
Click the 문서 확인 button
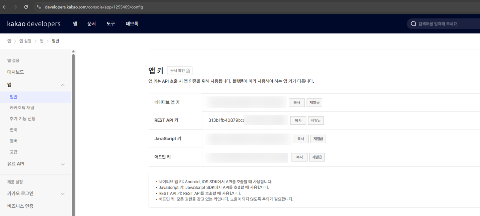180,71
